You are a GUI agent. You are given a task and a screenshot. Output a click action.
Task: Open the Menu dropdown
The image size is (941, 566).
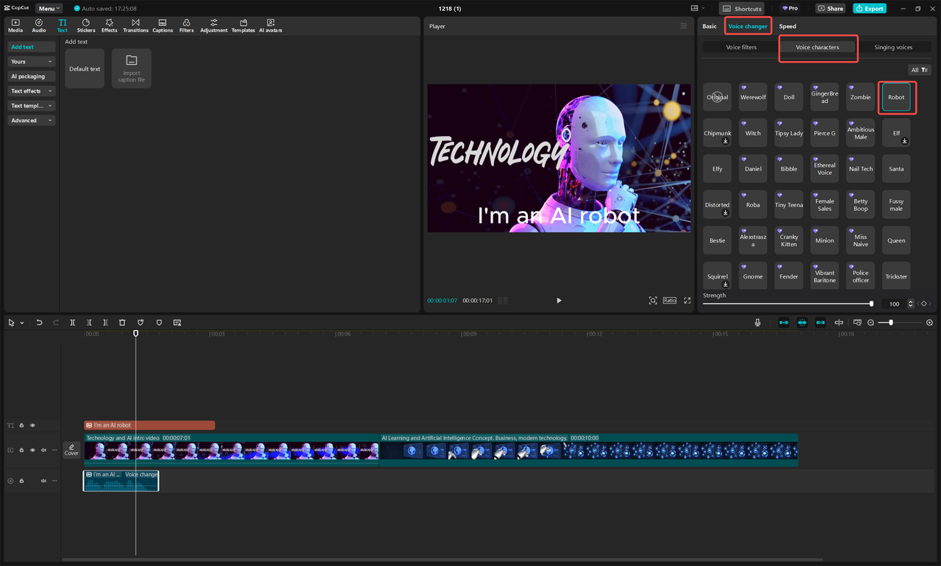(49, 8)
